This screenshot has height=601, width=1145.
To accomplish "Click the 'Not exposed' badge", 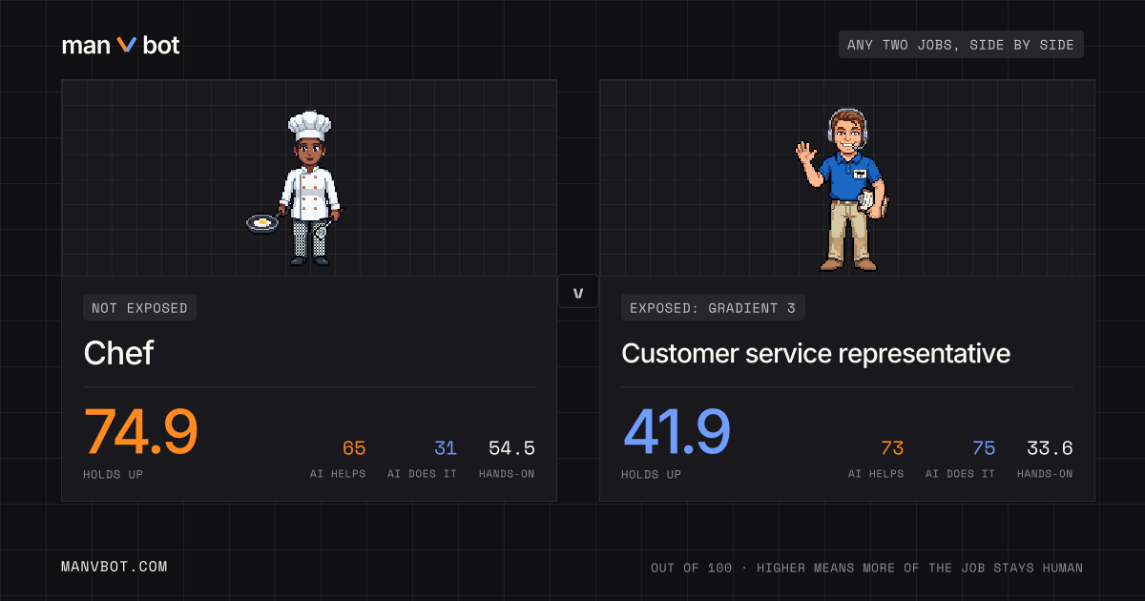I will click(139, 307).
